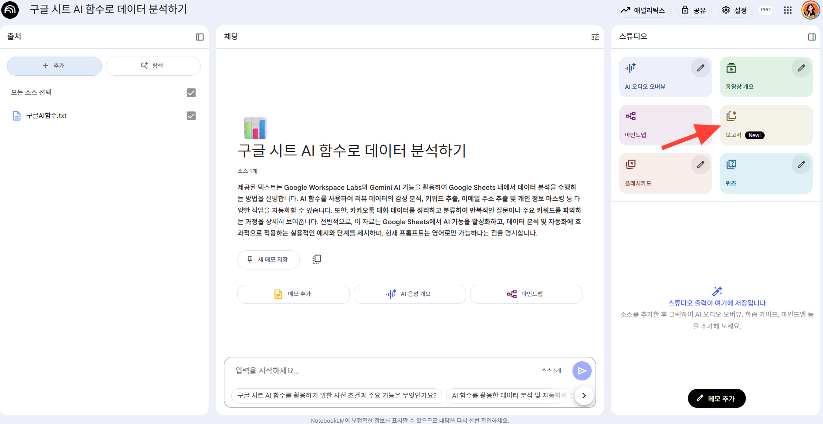This screenshot has width=823, height=424.
Task: Save summary as a new note (새 메모 저장)
Action: tap(268, 259)
